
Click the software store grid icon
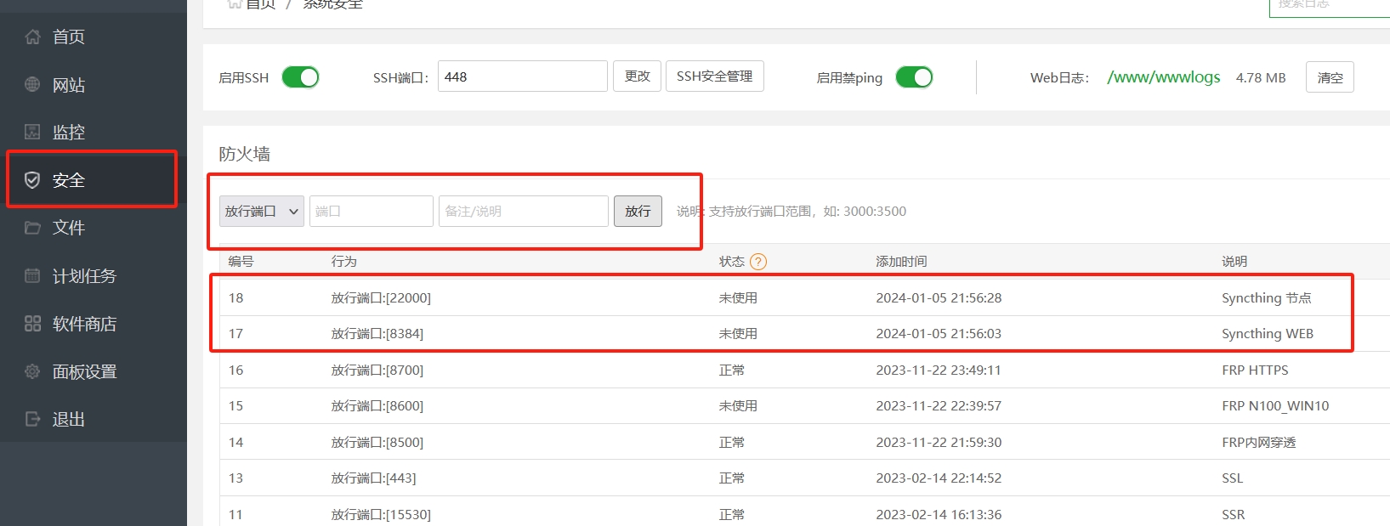click(32, 324)
